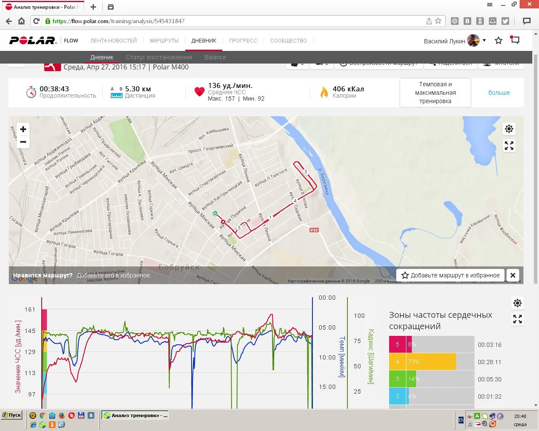539x431 pixels.
Task: Open the ПРОГРЕСС menu item
Action: click(243, 41)
